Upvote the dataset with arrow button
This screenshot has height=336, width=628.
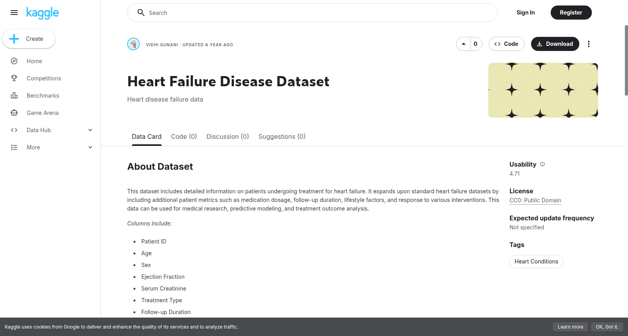point(464,44)
